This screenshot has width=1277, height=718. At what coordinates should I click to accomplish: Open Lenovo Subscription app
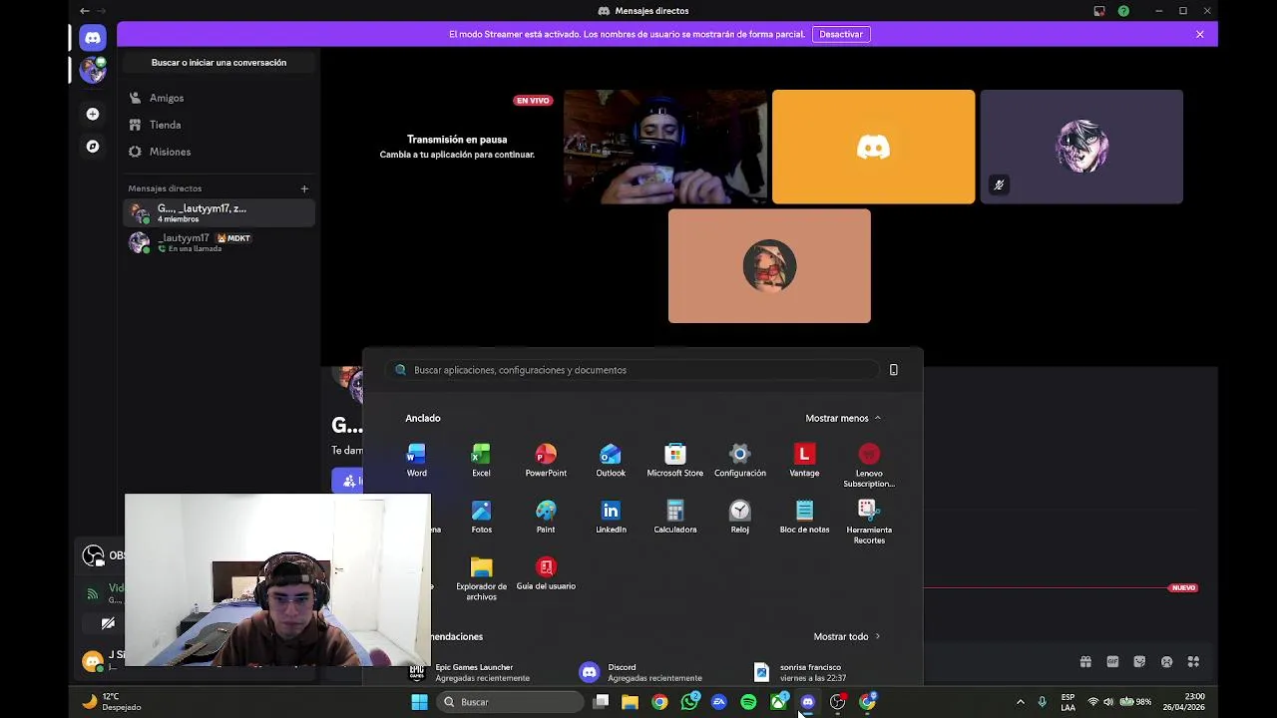tap(869, 466)
